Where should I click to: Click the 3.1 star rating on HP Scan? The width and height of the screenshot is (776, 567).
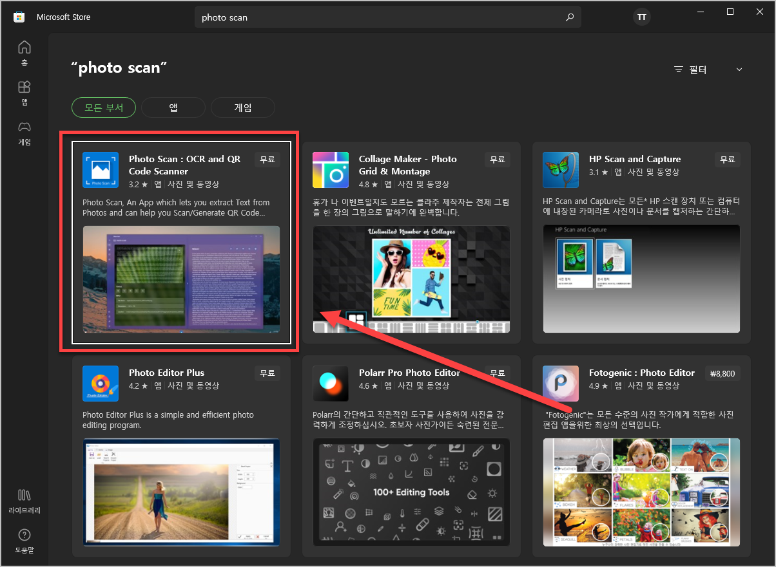point(598,172)
